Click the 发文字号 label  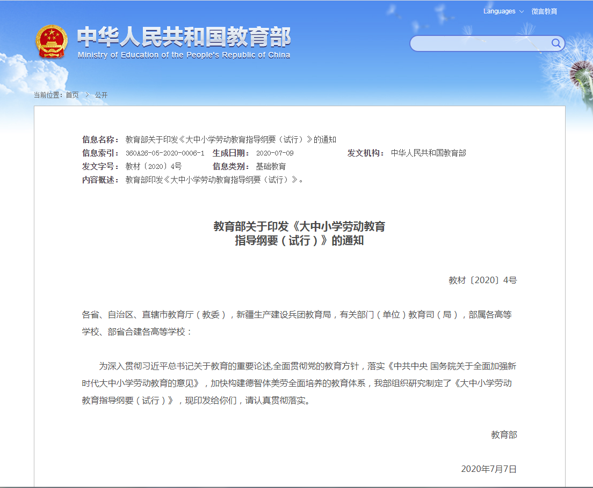[100, 166]
